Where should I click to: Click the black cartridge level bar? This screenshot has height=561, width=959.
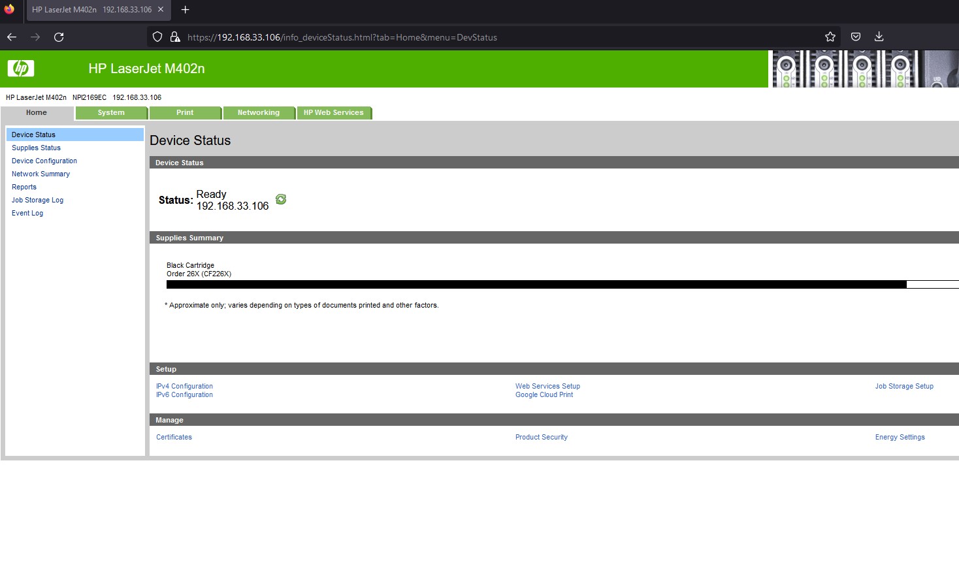(x=536, y=285)
